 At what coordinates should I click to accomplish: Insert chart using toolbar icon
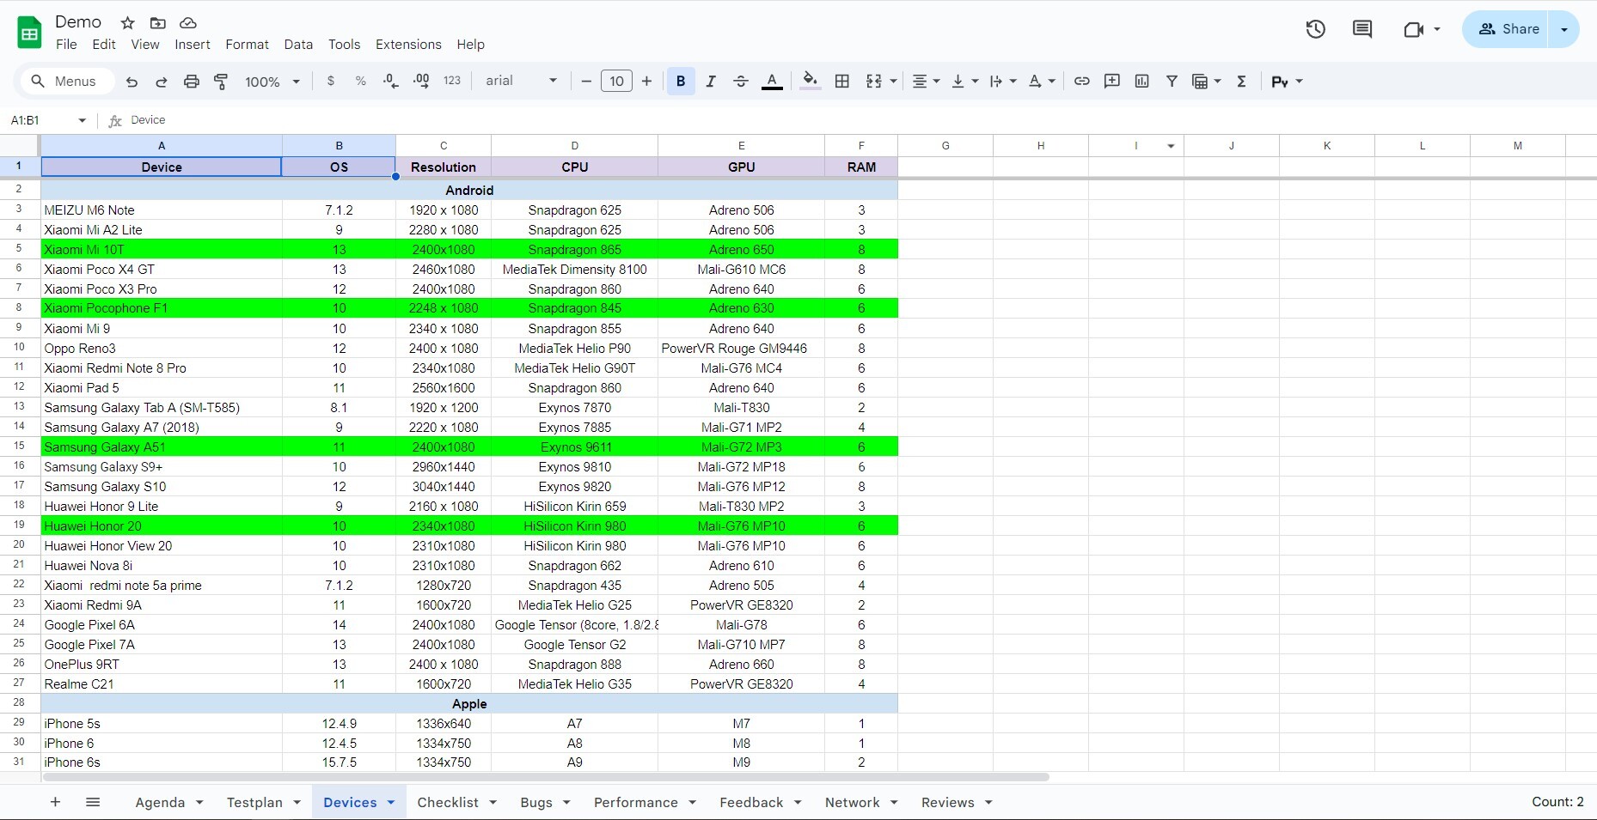(1141, 82)
